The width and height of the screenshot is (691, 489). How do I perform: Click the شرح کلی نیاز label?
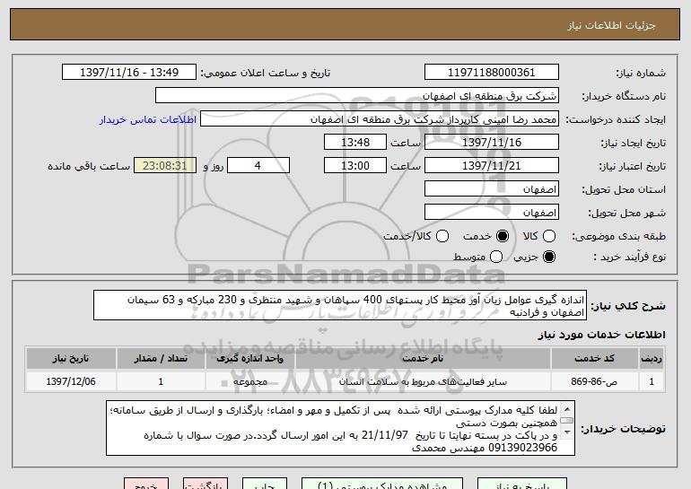click(628, 306)
